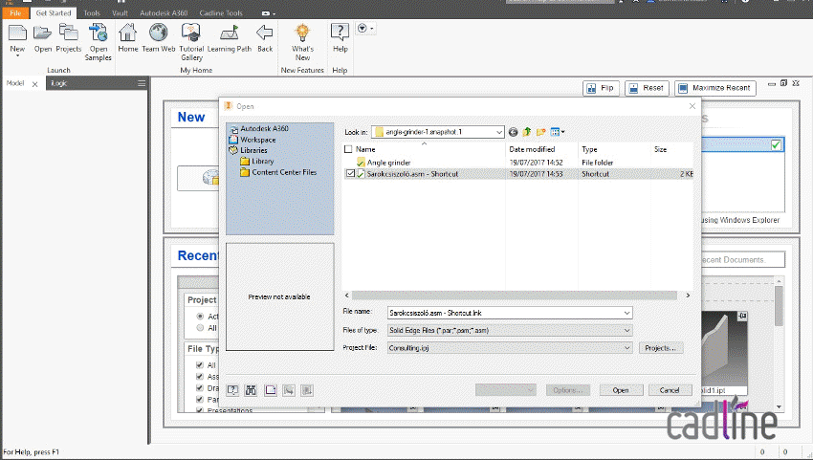Image resolution: width=813 pixels, height=460 pixels.
Task: Select All projects radio button
Action: [x=200, y=328]
